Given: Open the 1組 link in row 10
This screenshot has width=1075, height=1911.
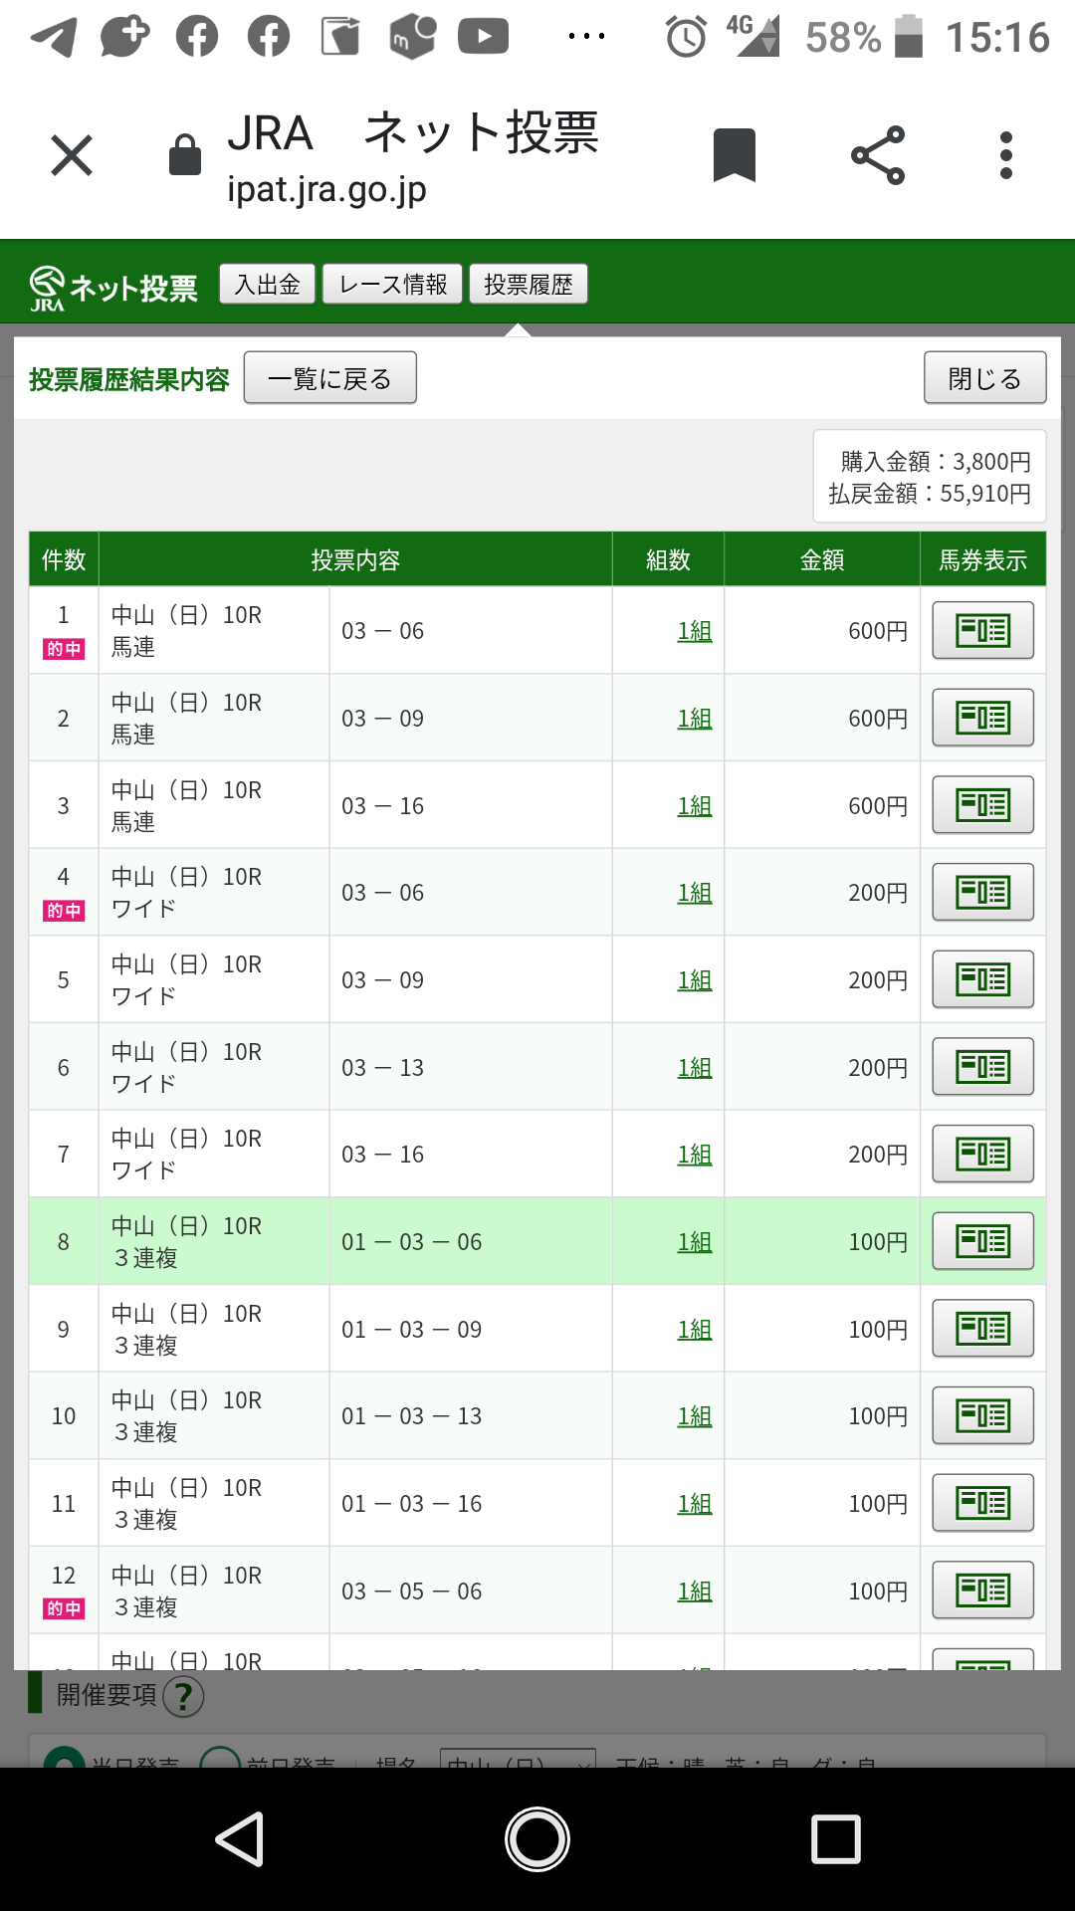Looking at the screenshot, I should point(695,1416).
